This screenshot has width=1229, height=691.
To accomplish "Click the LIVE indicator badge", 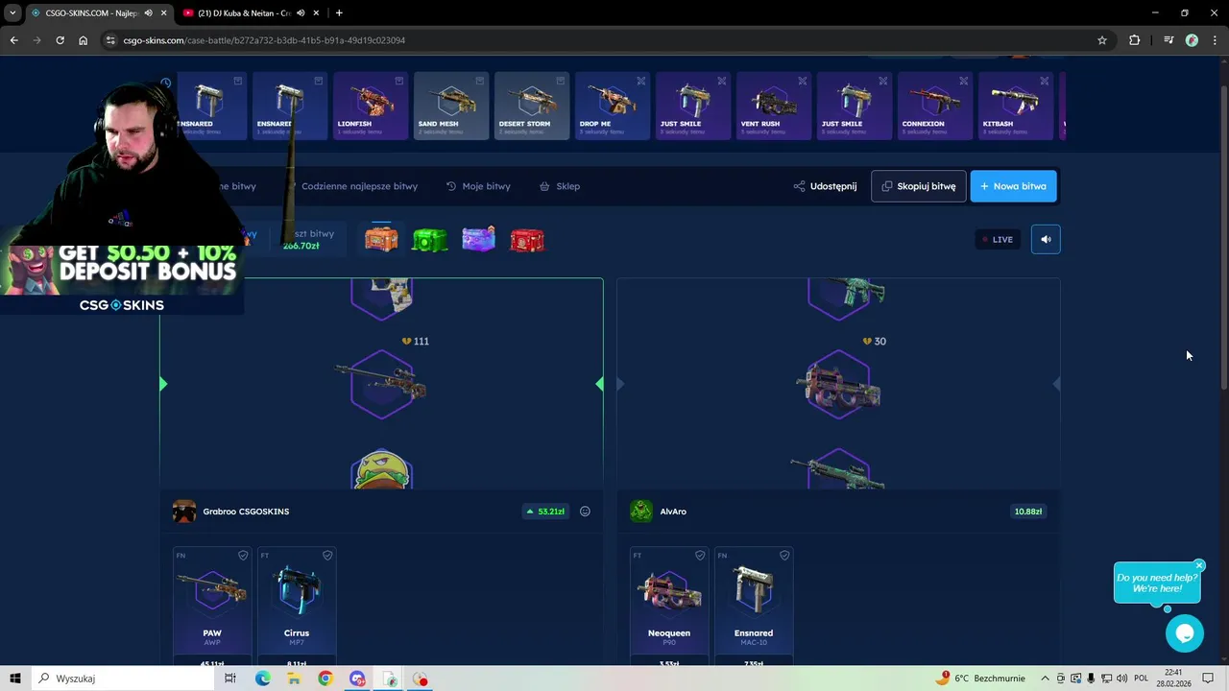I will click(997, 239).
